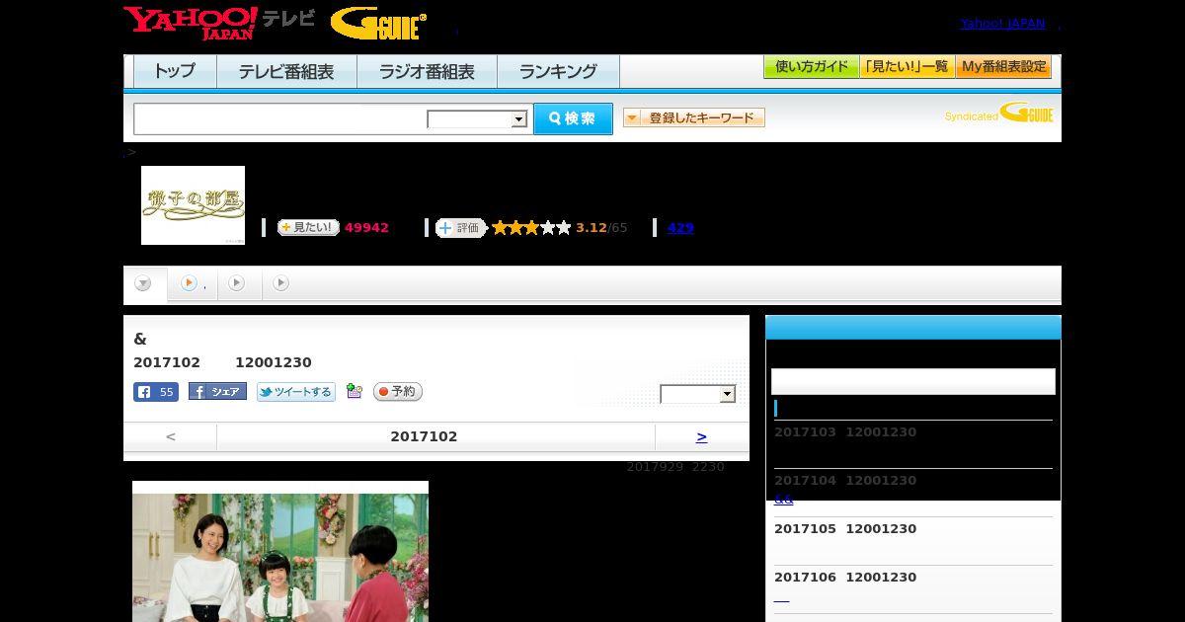The height and width of the screenshot is (622, 1185).
Task: Go to previous date with < arrow
Action: tap(171, 436)
